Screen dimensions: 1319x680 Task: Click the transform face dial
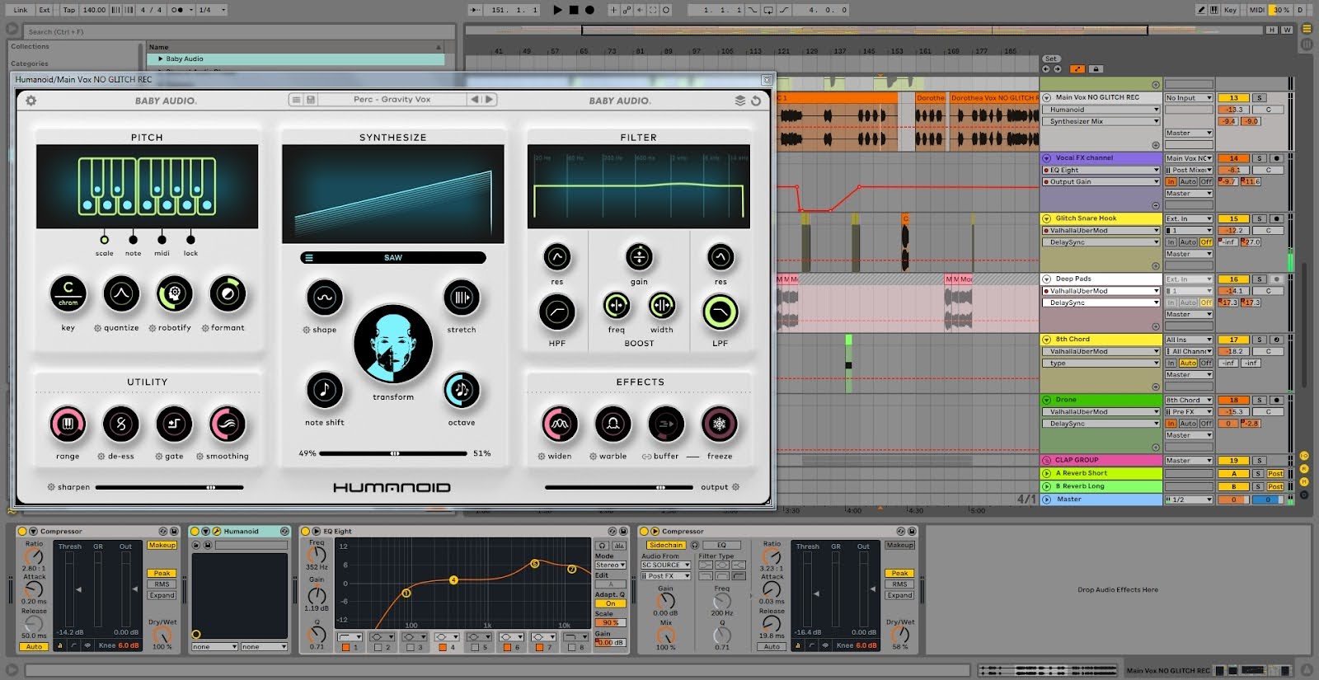click(x=393, y=345)
